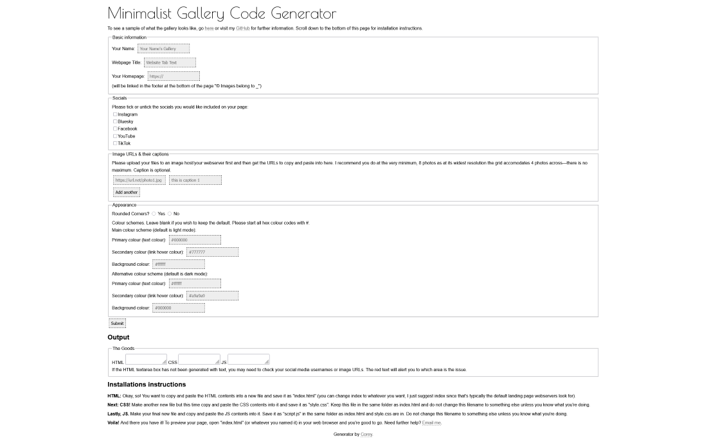This screenshot has height=443, width=707.
Task: Click the image caption input field
Action: 195,180
